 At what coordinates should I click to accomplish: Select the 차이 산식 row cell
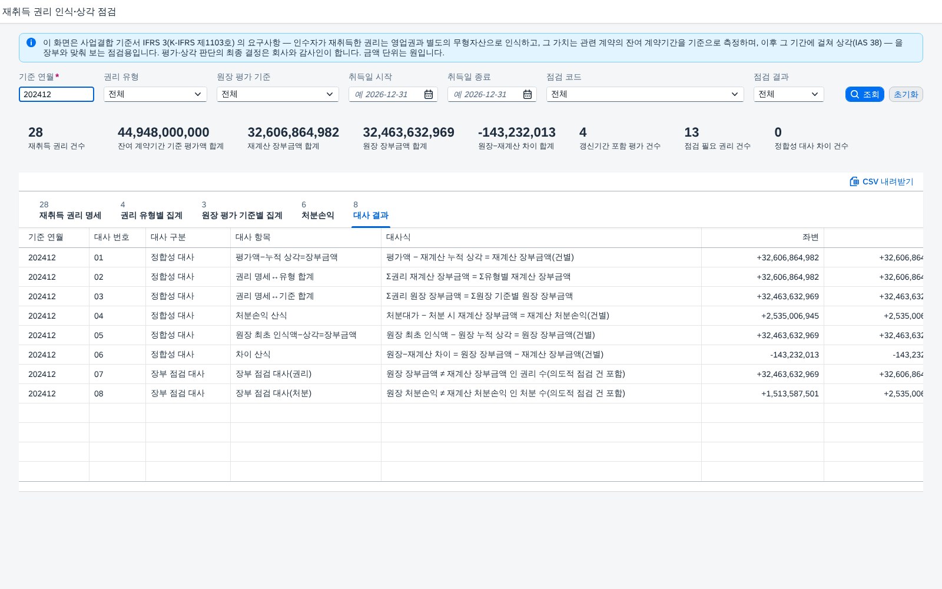(306, 355)
